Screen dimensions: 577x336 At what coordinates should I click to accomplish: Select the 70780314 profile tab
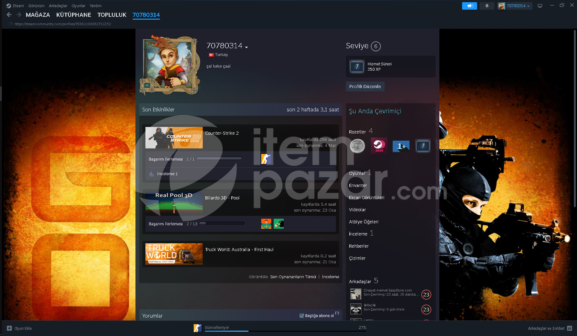pyautogui.click(x=146, y=15)
